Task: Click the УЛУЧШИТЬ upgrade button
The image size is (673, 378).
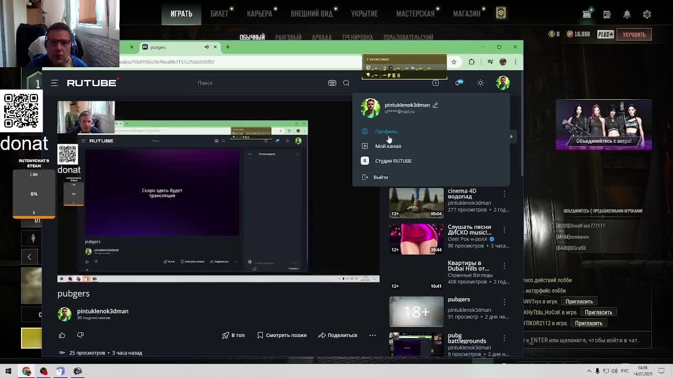Action: pyautogui.click(x=634, y=35)
